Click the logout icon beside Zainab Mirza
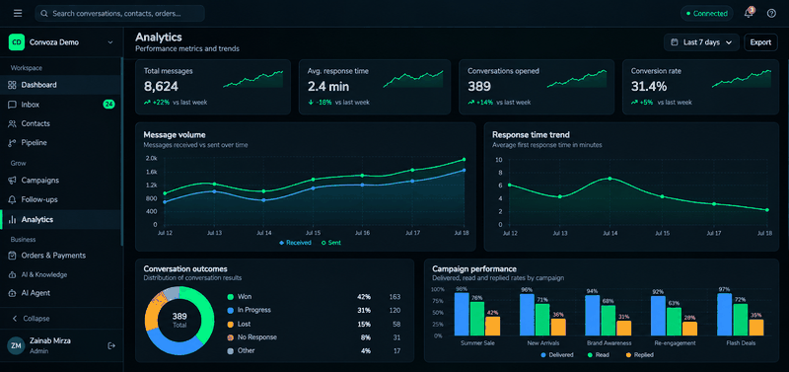The width and height of the screenshot is (789, 372). pos(111,345)
